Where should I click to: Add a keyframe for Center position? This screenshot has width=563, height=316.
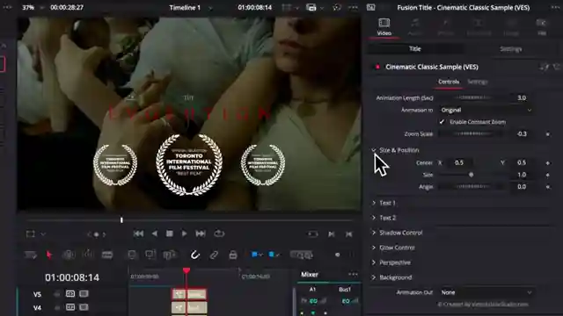coord(547,162)
